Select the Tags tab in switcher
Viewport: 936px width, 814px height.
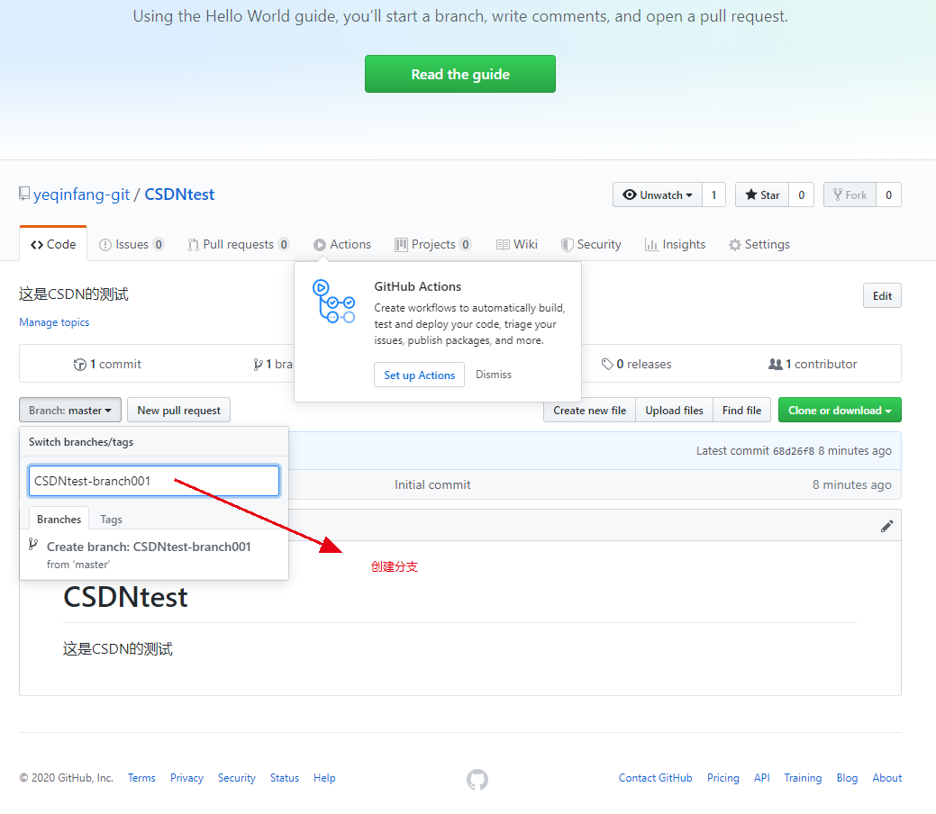coord(111,520)
